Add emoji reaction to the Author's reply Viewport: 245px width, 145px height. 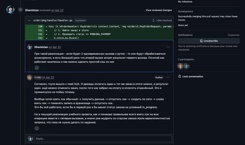[x=37, y=128]
